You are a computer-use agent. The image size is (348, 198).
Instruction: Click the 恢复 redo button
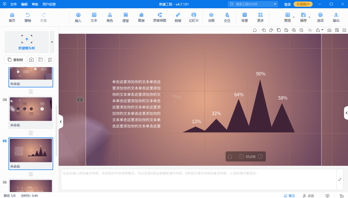(x=44, y=17)
